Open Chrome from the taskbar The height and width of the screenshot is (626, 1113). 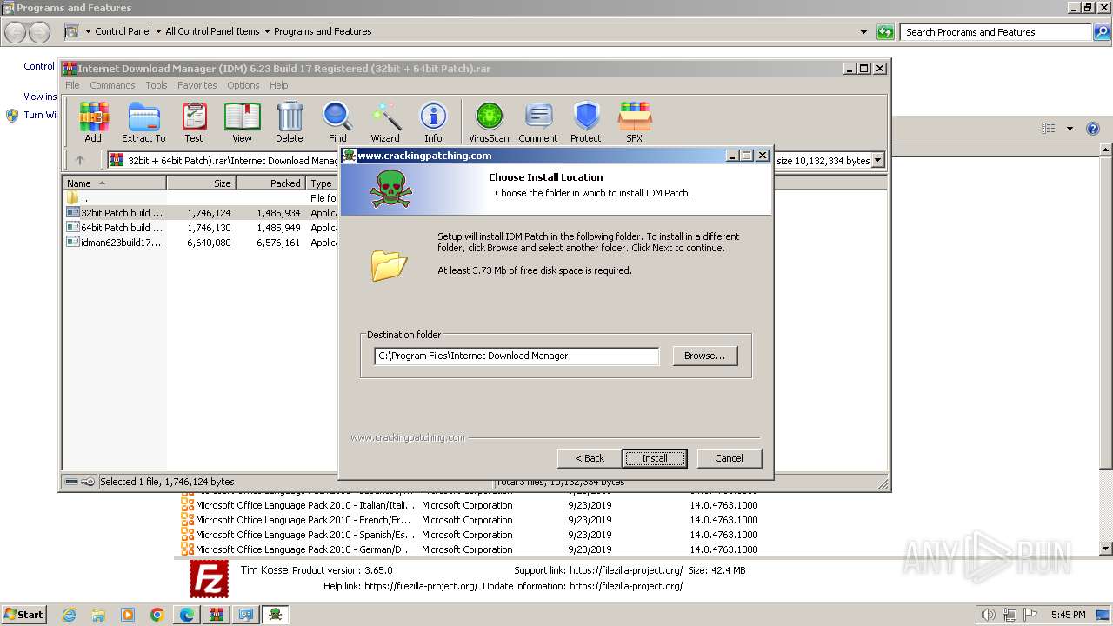157,615
